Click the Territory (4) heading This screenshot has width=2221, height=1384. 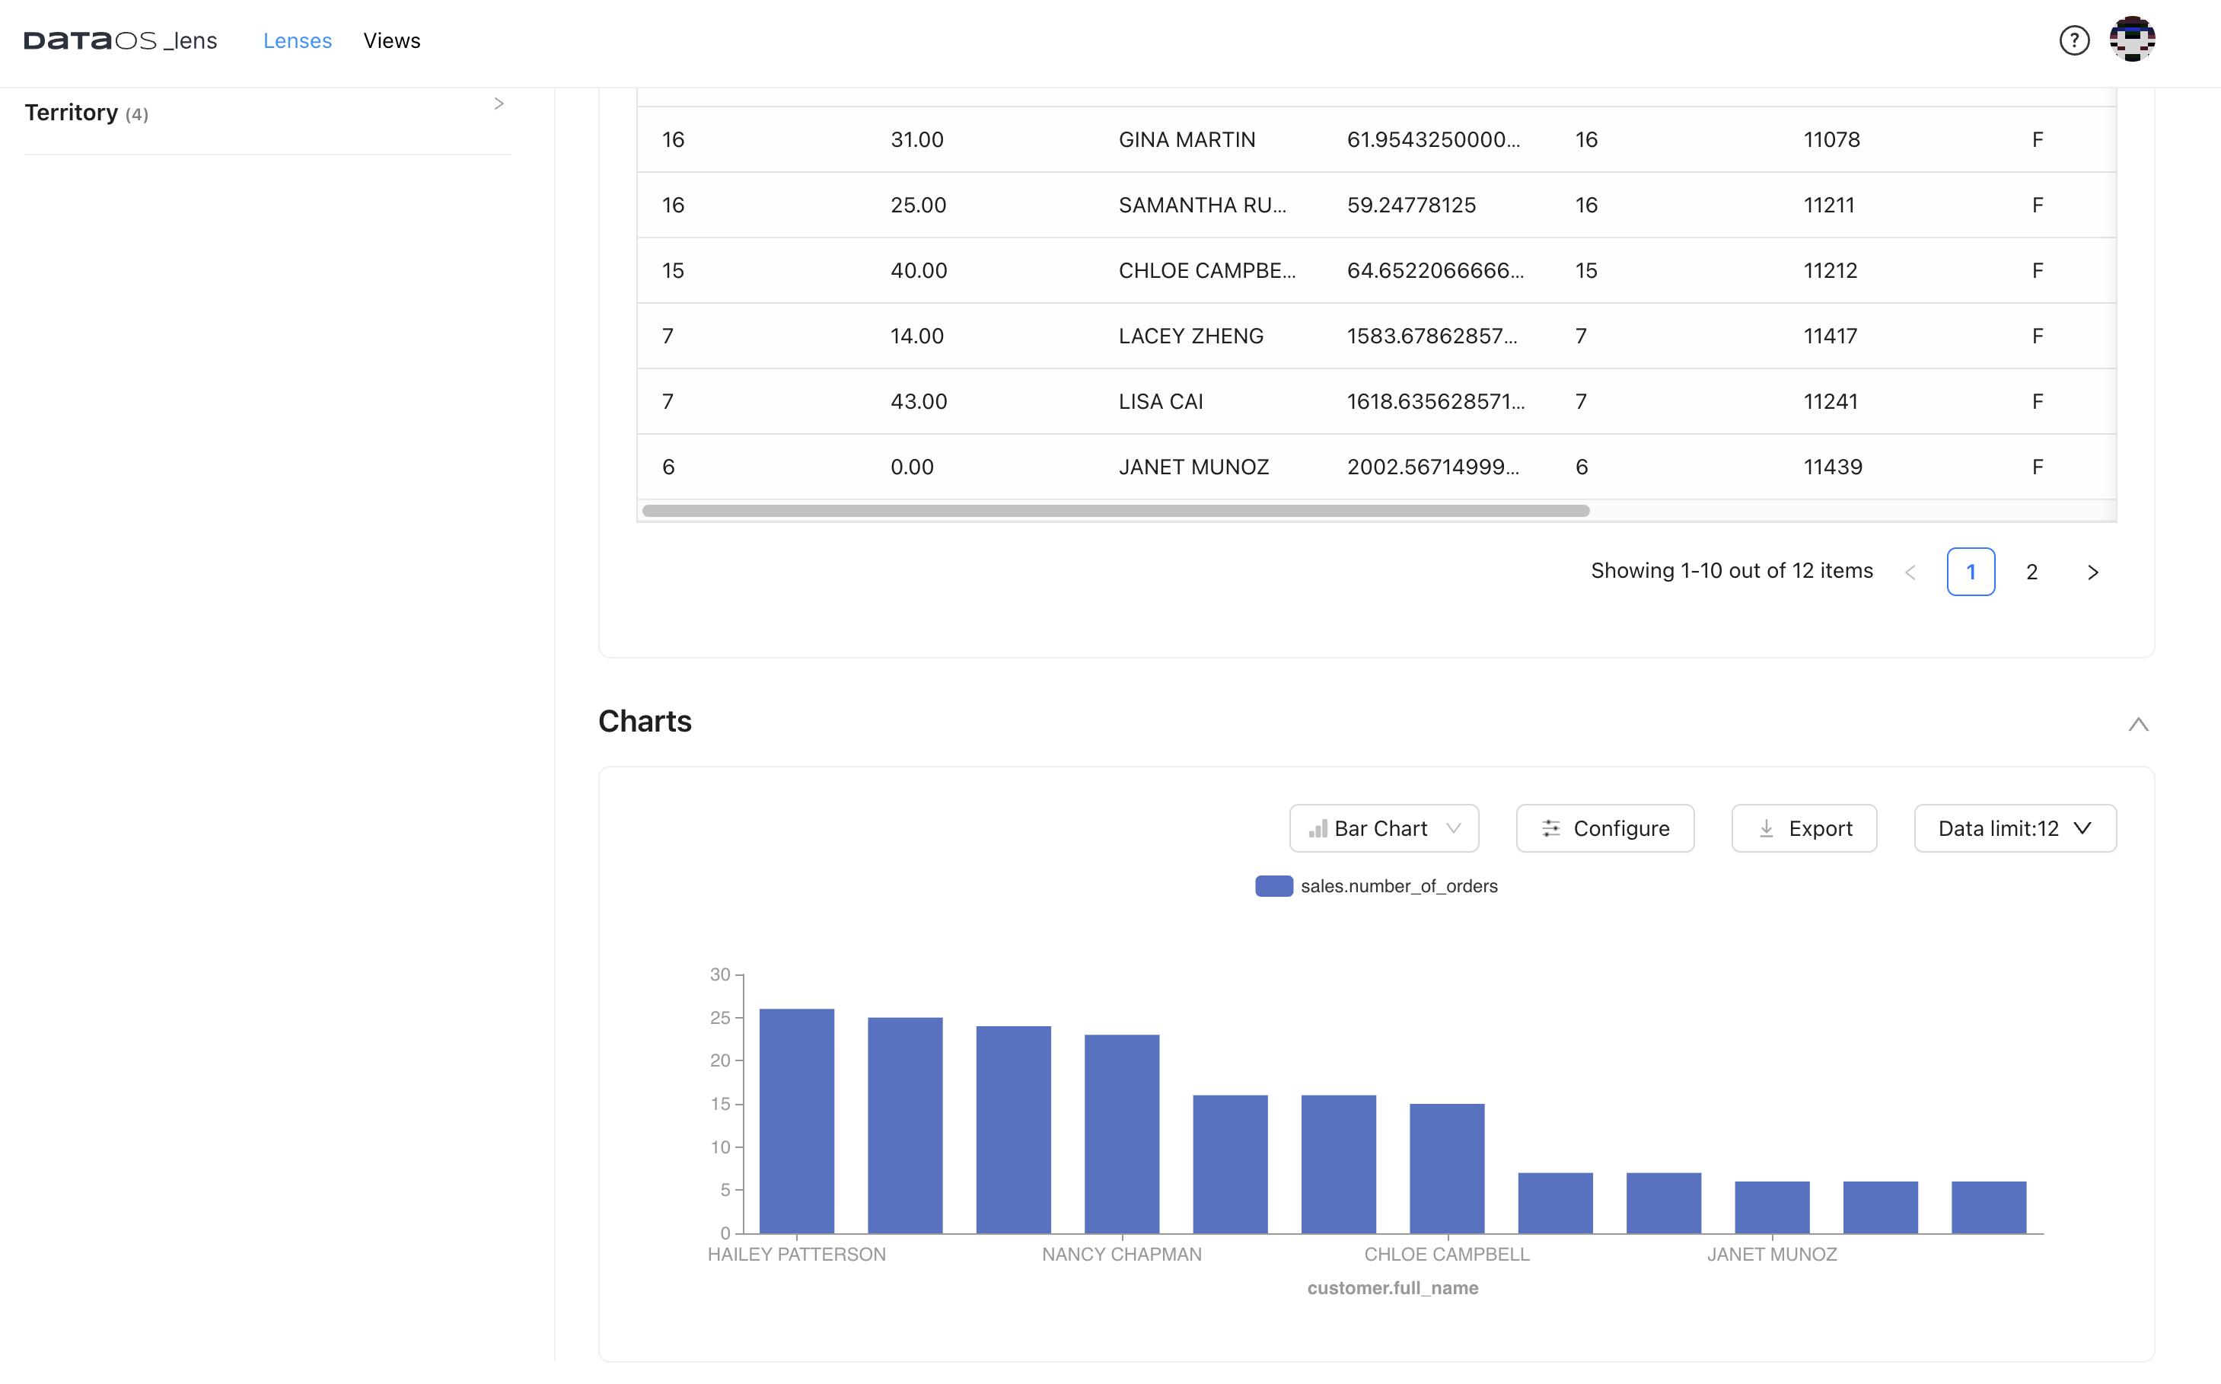pos(86,113)
